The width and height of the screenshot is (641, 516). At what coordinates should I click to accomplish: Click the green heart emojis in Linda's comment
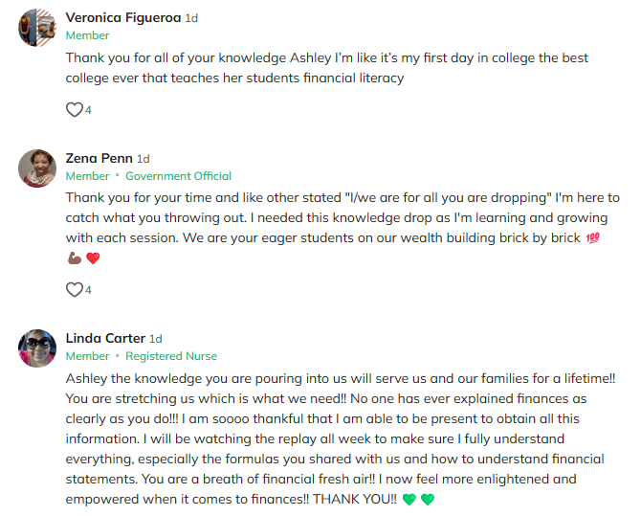(419, 500)
